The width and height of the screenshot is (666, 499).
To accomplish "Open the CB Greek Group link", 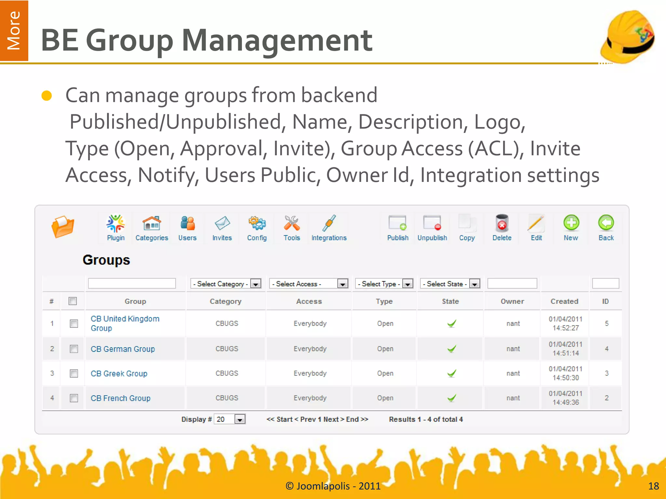I will pos(119,374).
